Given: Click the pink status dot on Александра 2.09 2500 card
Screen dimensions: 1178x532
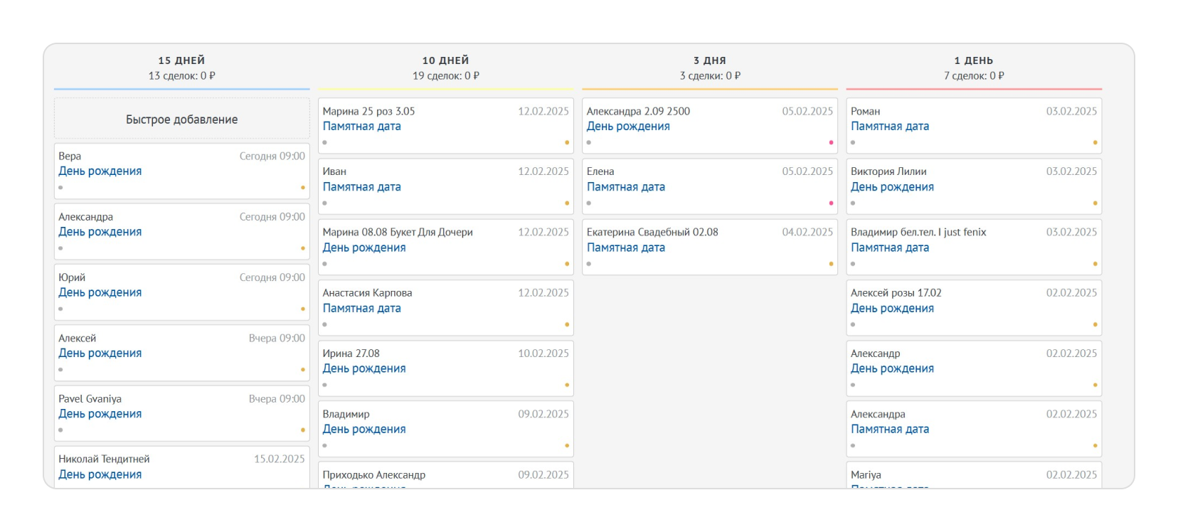Looking at the screenshot, I should (831, 142).
